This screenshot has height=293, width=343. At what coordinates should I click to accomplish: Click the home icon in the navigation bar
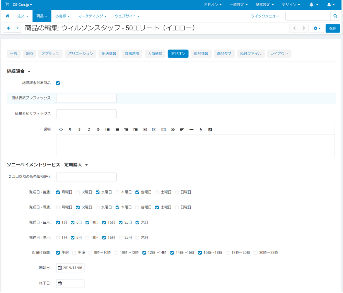[x=8, y=16]
